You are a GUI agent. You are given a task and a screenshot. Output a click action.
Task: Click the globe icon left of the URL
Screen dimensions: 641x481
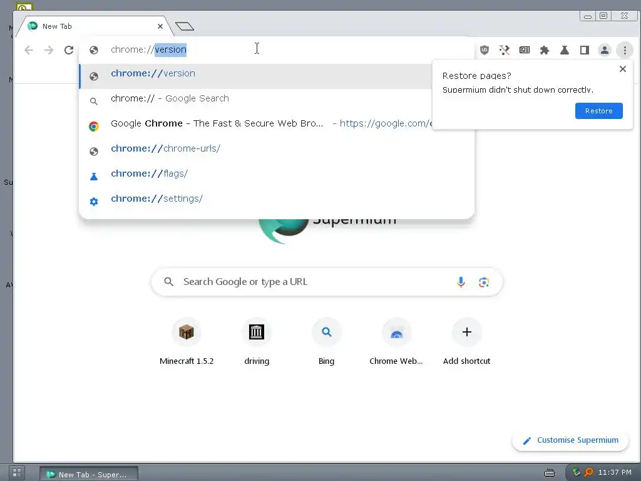(94, 50)
